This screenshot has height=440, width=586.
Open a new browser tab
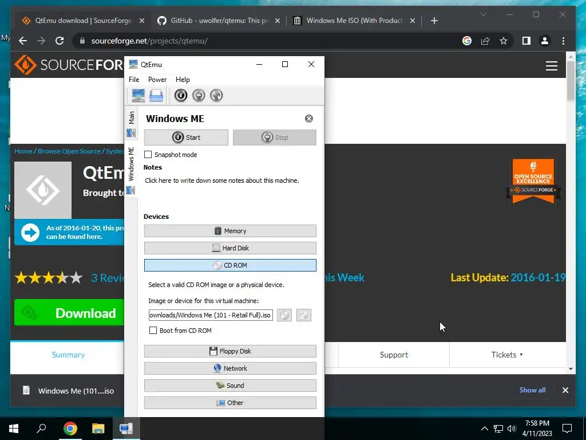point(434,21)
